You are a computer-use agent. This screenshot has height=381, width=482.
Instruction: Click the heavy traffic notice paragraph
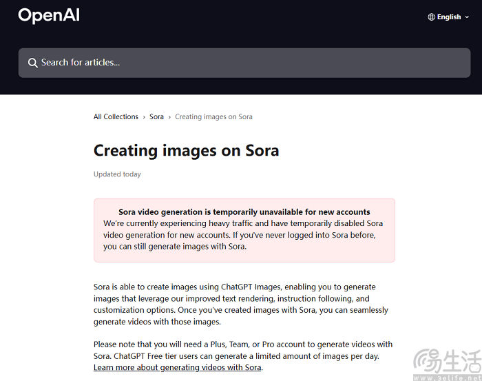tap(243, 235)
